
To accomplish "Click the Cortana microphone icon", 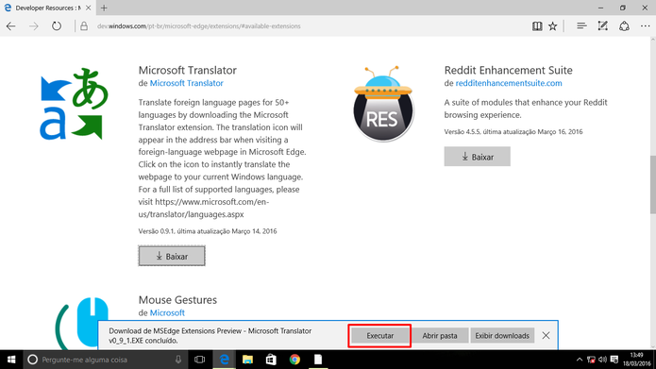I will click(x=178, y=360).
